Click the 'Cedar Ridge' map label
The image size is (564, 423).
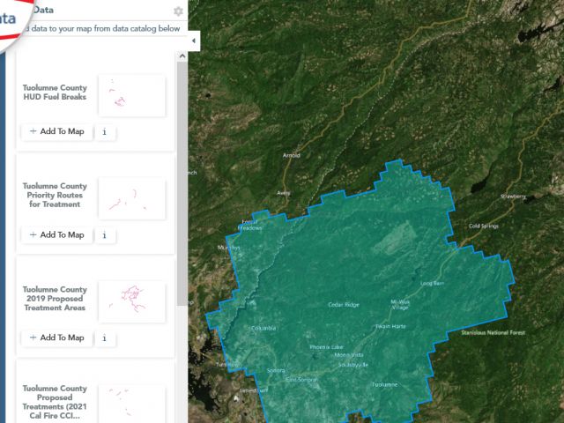344,305
